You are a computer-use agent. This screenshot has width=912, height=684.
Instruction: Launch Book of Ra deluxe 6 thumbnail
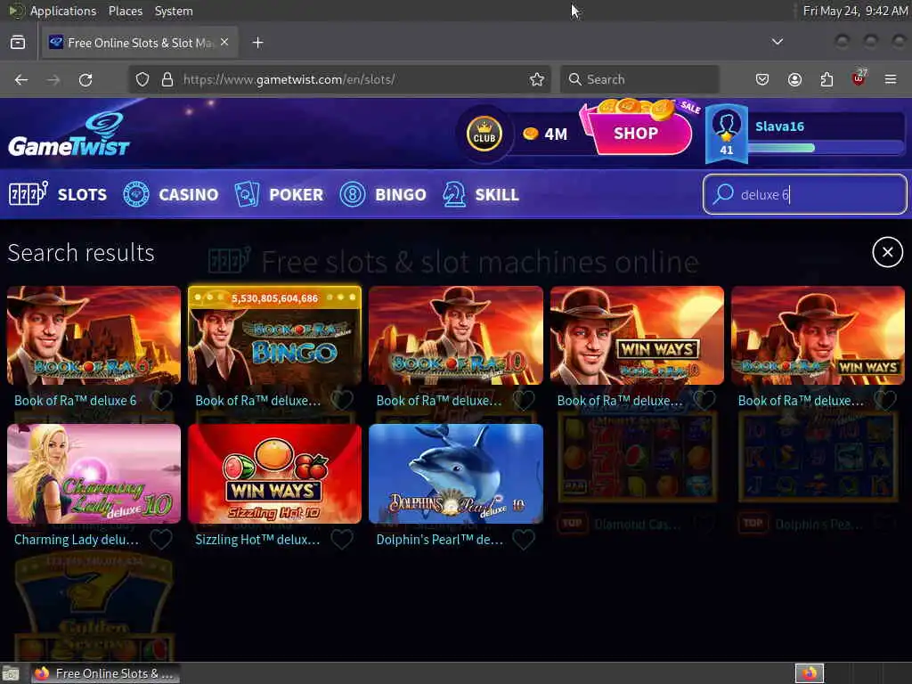(94, 336)
